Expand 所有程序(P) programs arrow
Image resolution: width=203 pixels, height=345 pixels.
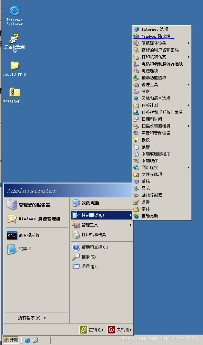point(45,318)
